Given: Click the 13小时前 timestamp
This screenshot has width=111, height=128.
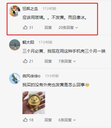Looking at the screenshot, I should (x=52, y=76).
